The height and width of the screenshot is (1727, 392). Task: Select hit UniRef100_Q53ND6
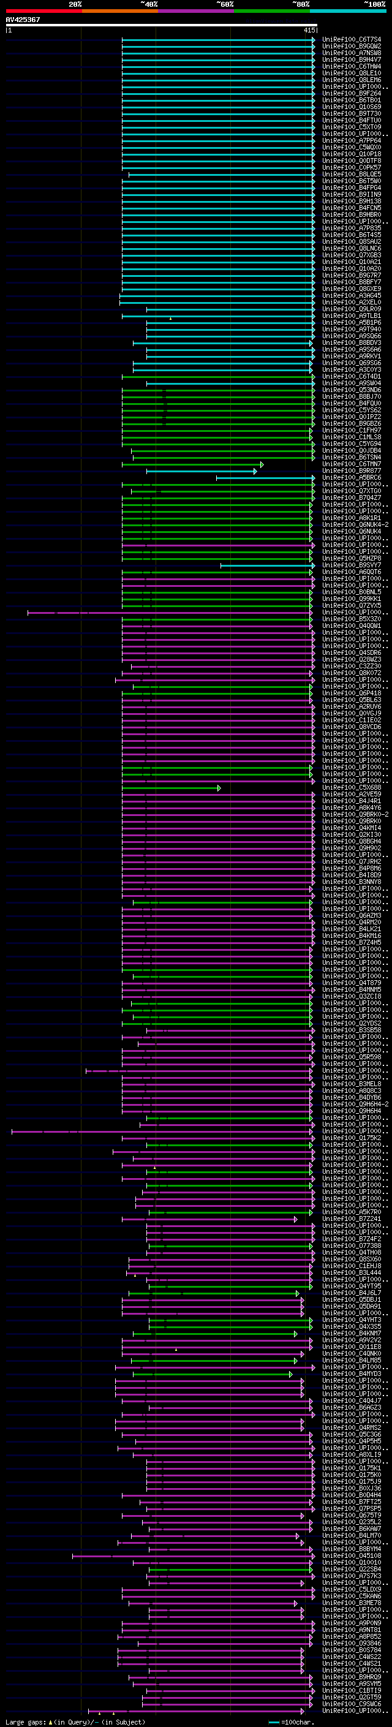pos(352,390)
